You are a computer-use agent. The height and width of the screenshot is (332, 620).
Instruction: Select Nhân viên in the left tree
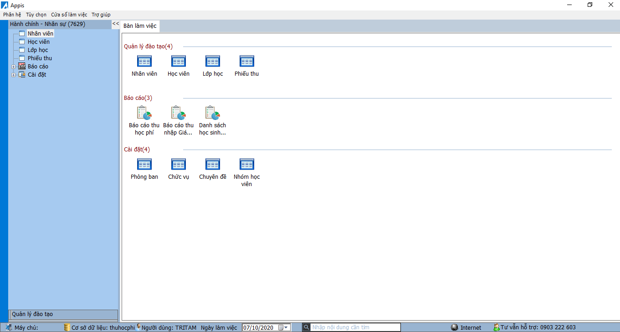[x=41, y=33]
